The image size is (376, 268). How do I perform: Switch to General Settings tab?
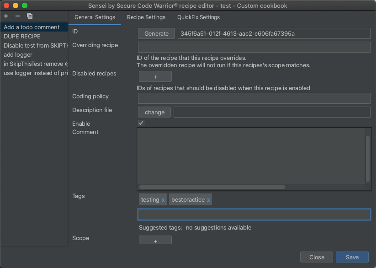pos(95,17)
